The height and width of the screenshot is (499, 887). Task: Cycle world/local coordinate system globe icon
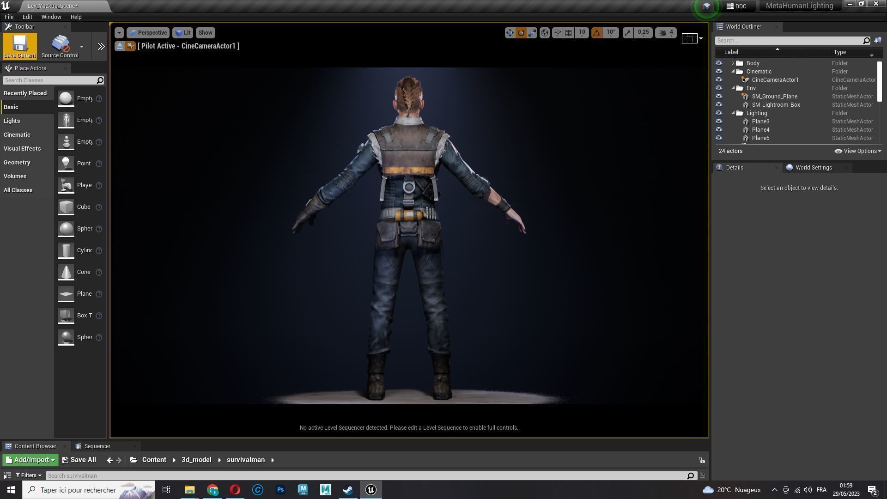545,33
